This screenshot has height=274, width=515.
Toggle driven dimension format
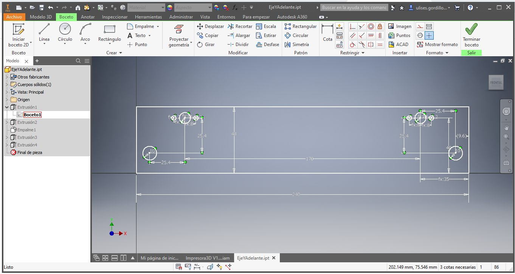pos(429,26)
